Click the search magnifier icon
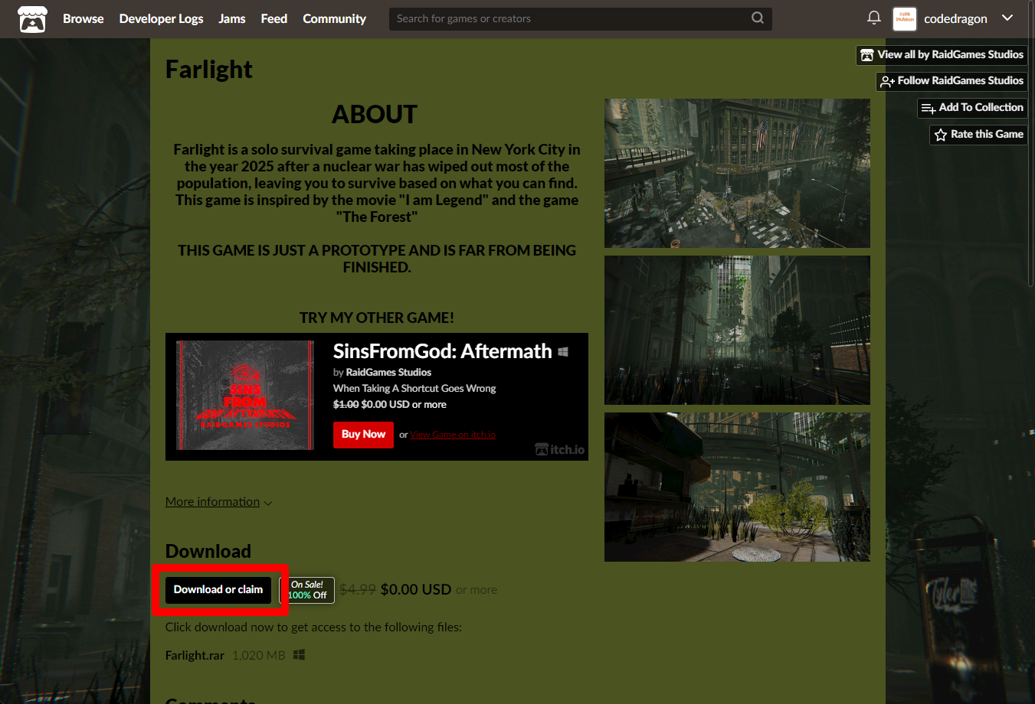The image size is (1035, 704). click(758, 18)
